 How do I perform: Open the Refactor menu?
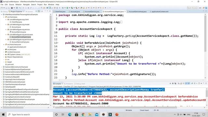[19, 5]
